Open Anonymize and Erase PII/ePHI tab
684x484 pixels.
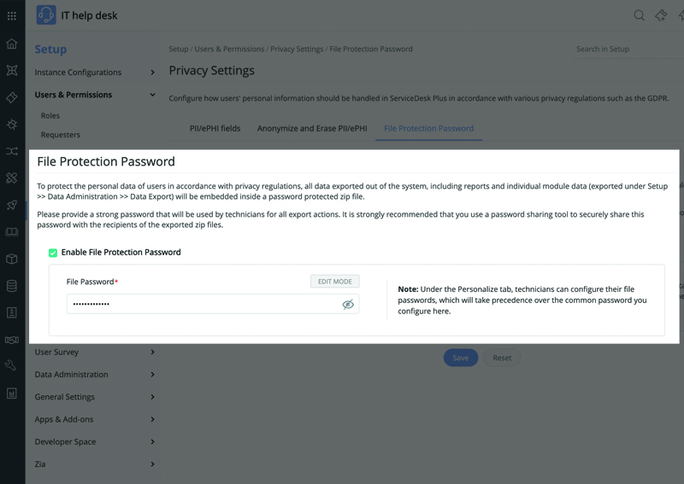tap(312, 129)
